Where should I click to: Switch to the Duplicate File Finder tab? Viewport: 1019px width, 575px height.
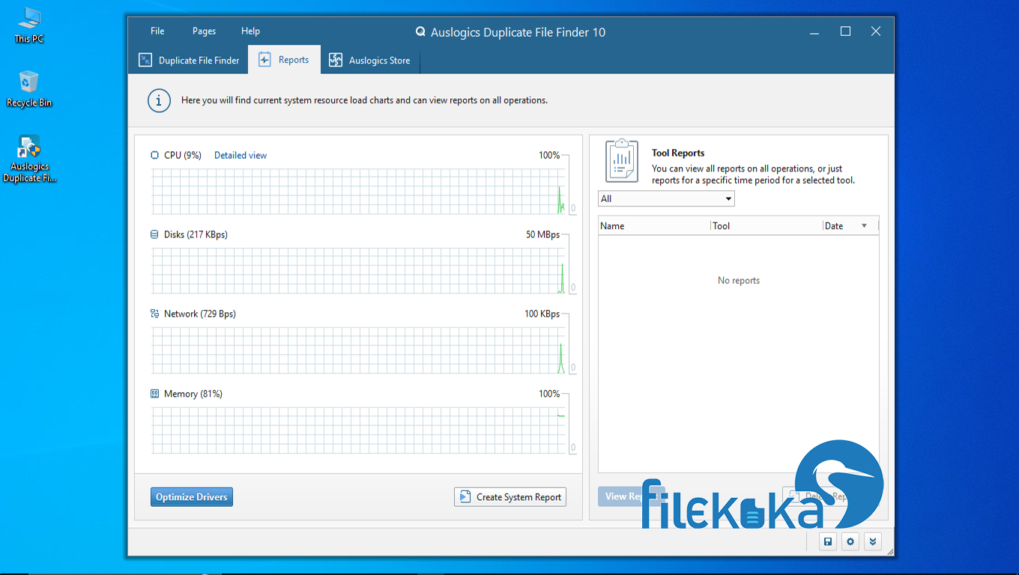189,60
